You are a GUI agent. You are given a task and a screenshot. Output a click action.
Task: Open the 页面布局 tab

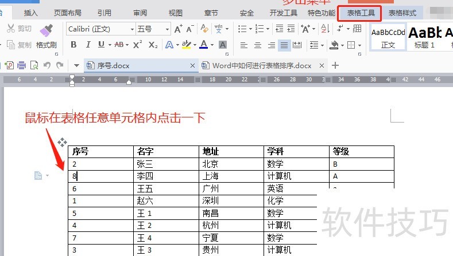click(68, 13)
